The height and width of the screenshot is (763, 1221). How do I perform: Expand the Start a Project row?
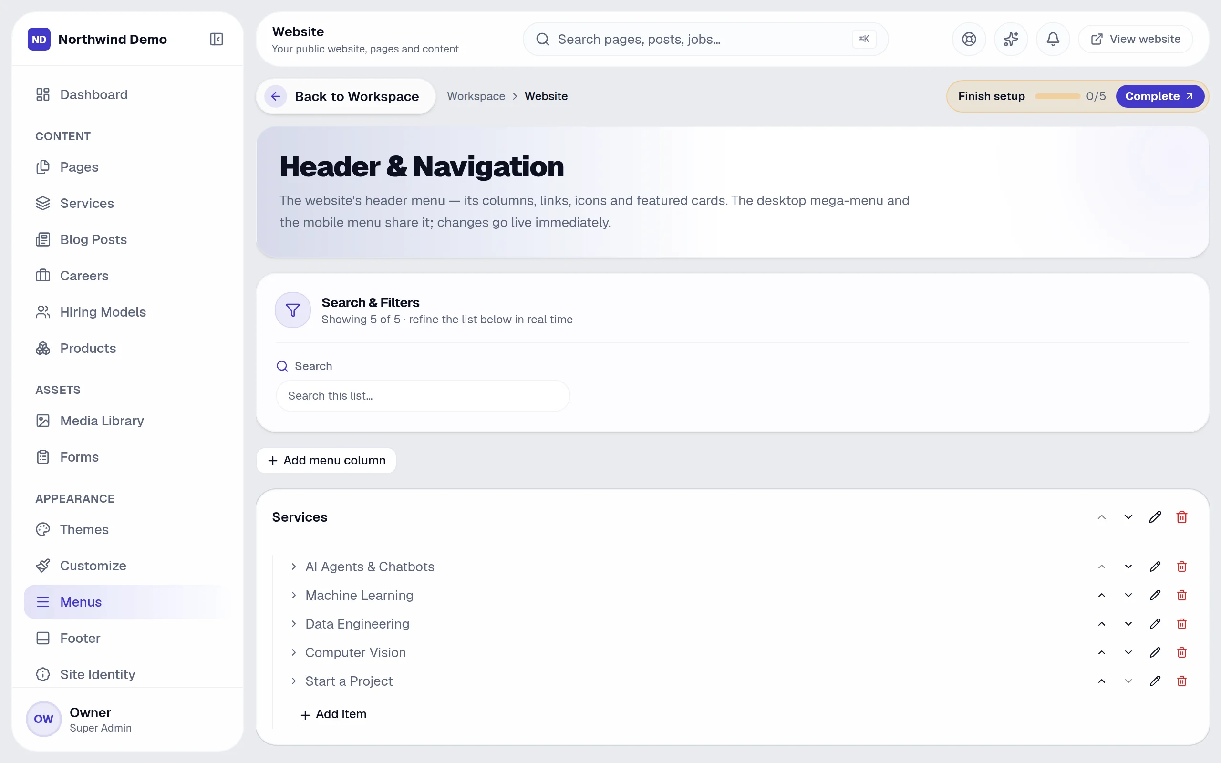293,681
